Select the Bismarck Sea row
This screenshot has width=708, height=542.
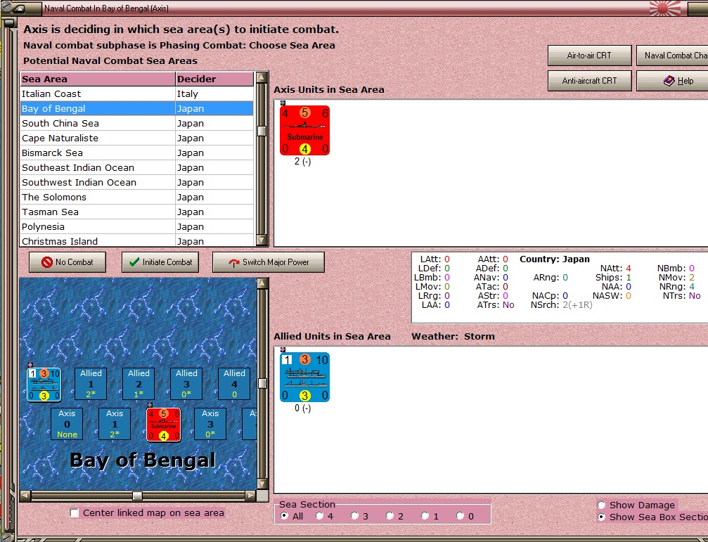click(x=137, y=153)
